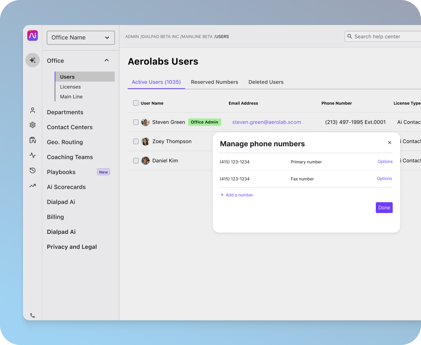Open the history clock sidebar icon
Viewport: 421px width, 345px height.
tap(33, 170)
